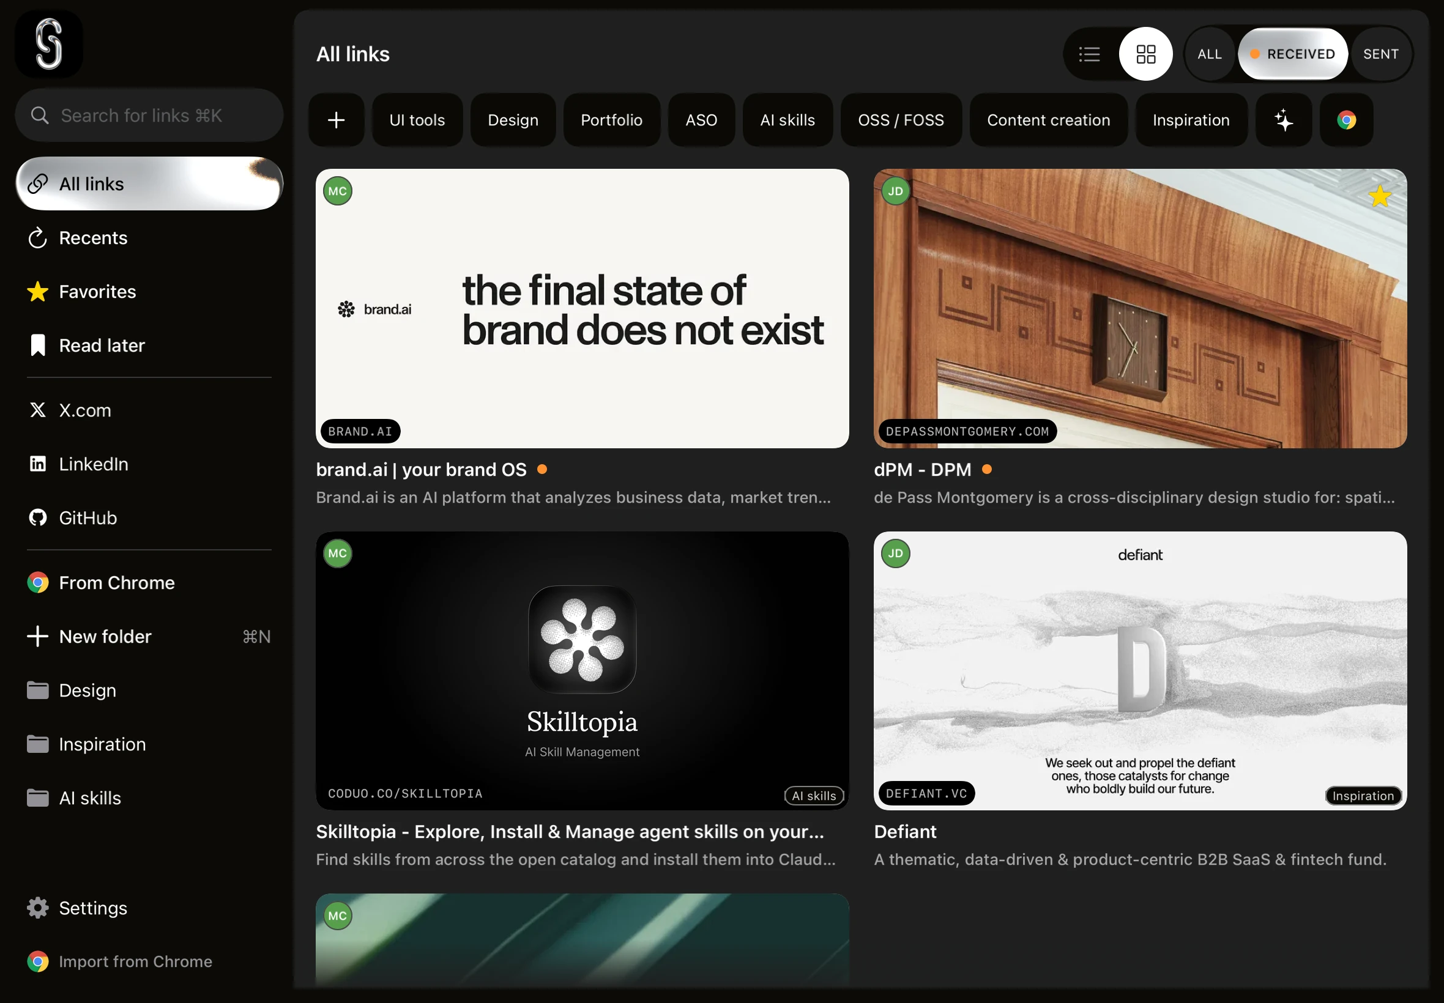Click the AI skills tag on Skilltopia card
This screenshot has height=1003, width=1444.
(x=814, y=796)
